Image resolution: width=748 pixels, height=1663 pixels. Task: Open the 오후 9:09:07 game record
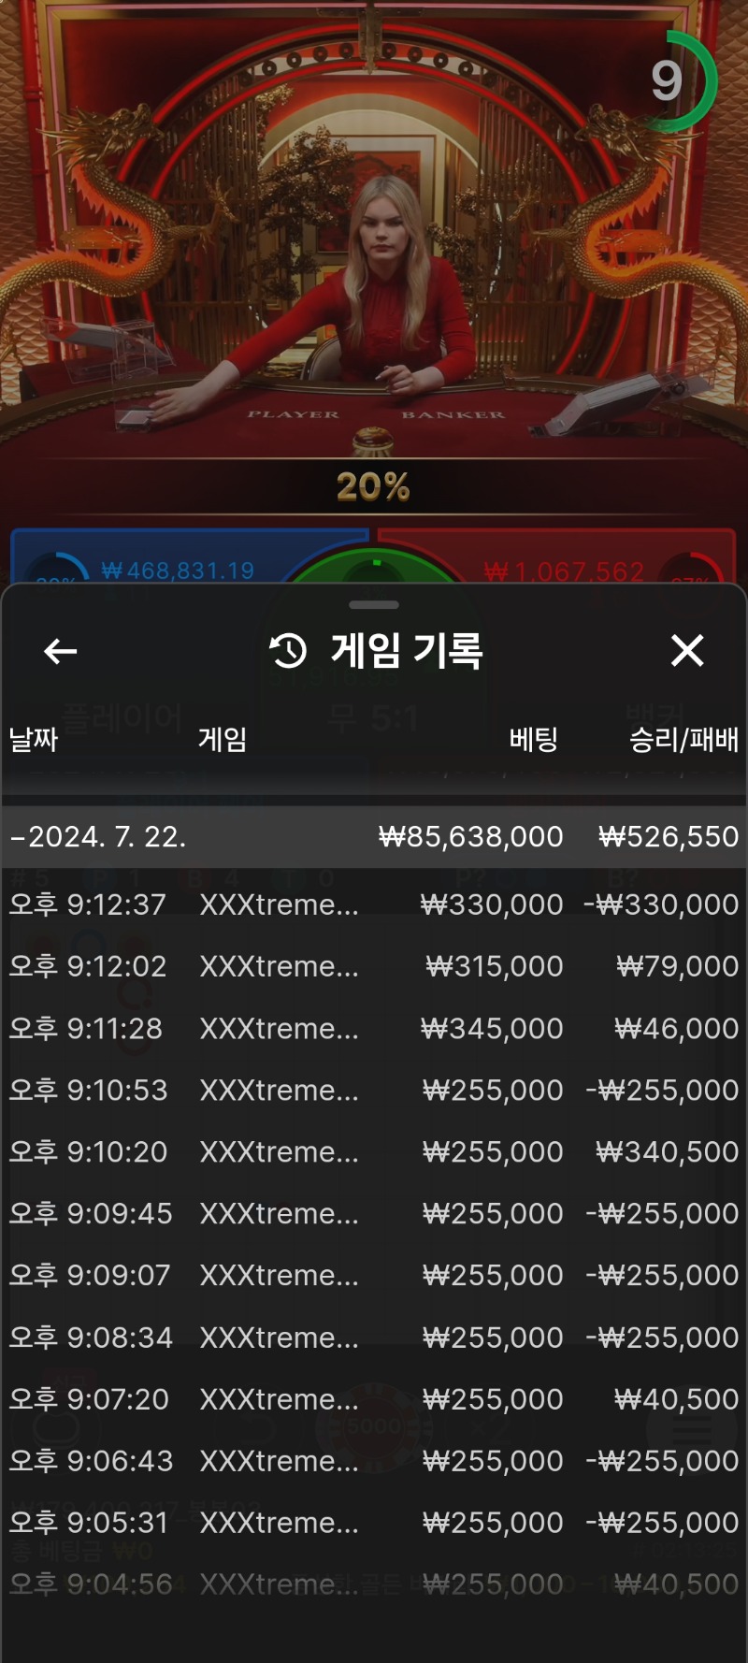tap(374, 1275)
